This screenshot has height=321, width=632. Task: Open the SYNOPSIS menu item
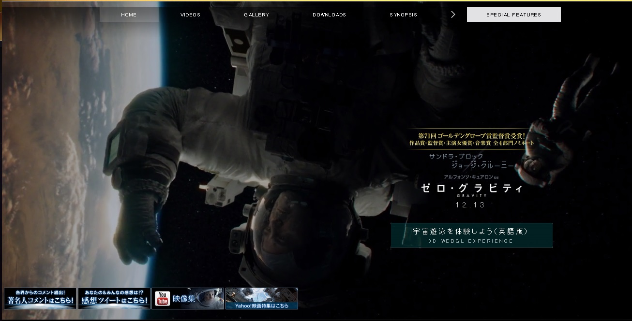click(x=404, y=15)
